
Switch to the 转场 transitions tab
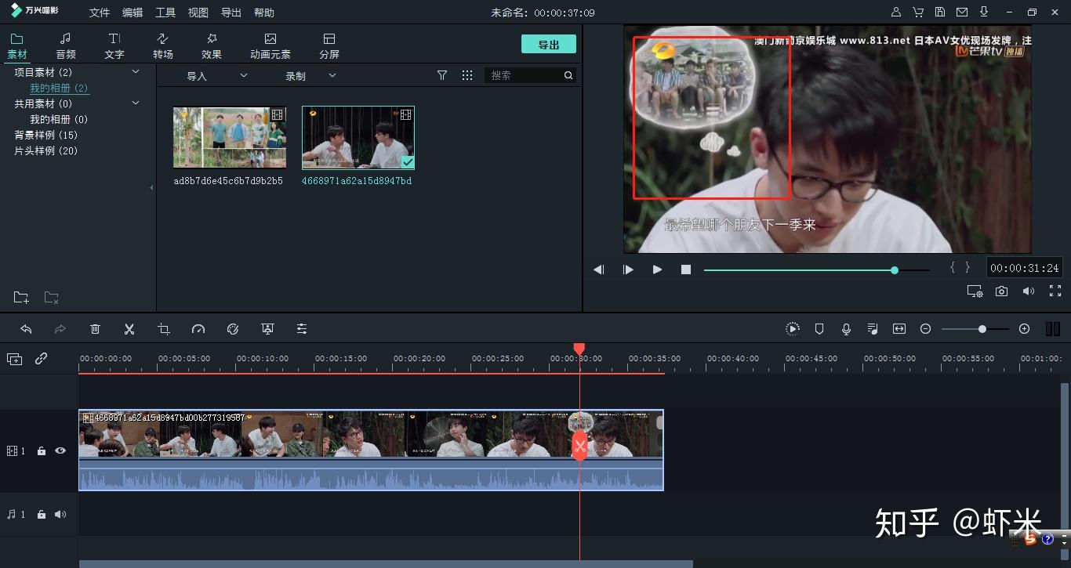click(x=163, y=46)
